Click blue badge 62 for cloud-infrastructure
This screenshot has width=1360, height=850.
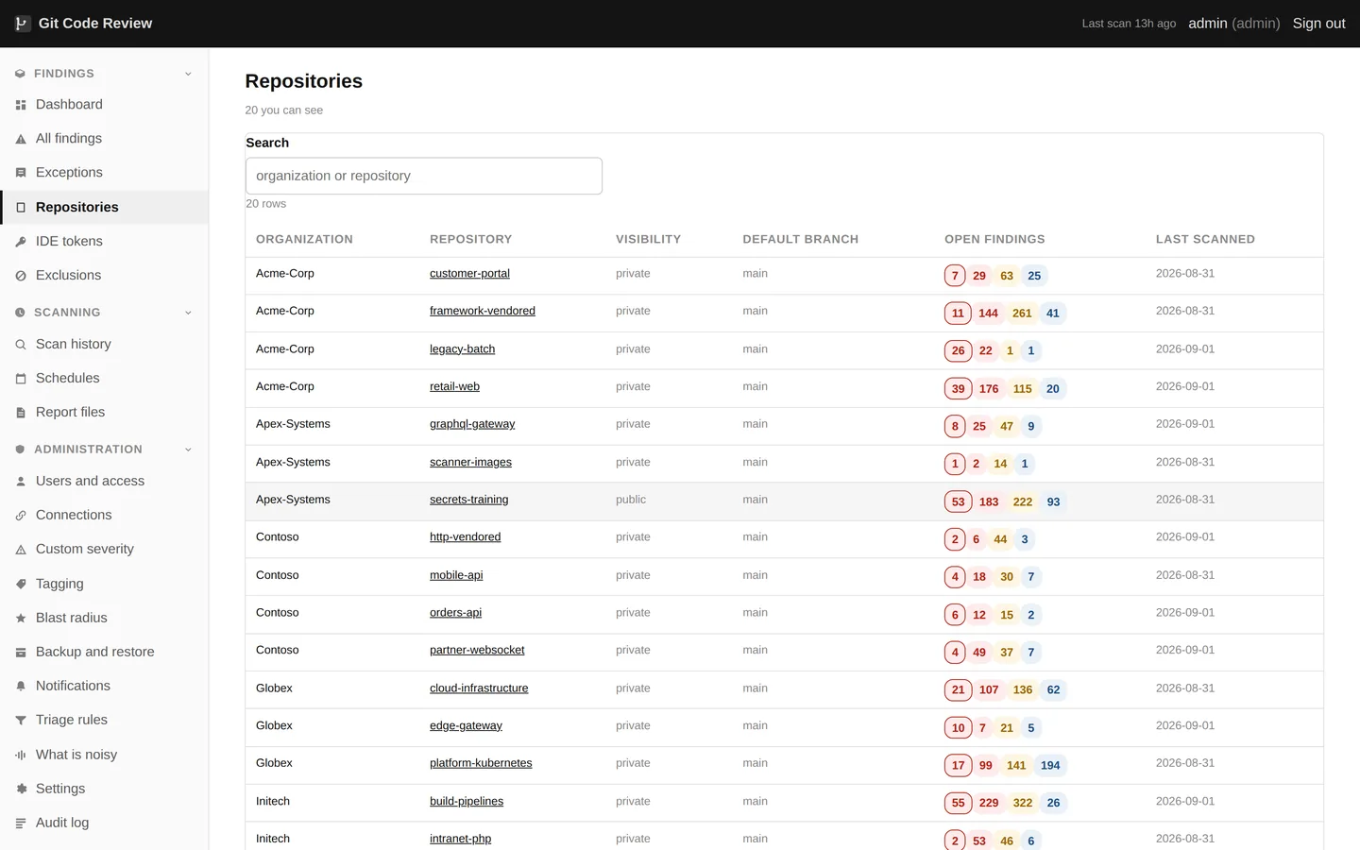click(x=1053, y=690)
